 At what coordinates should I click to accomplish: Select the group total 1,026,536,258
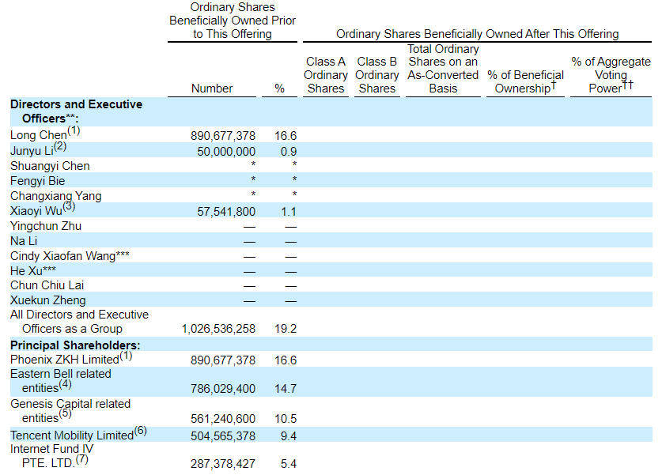click(x=218, y=329)
